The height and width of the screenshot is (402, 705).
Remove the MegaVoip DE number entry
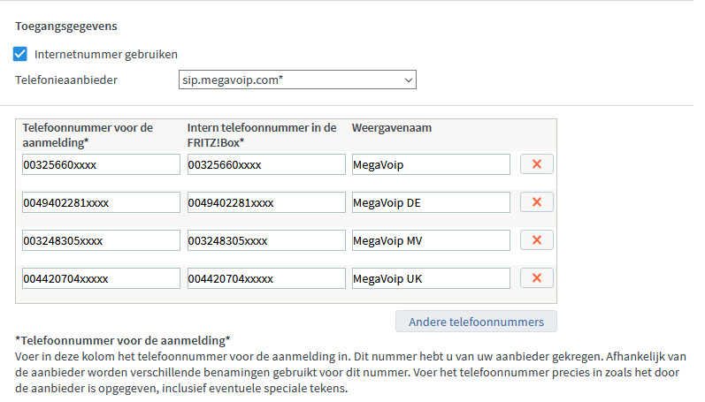tap(536, 202)
